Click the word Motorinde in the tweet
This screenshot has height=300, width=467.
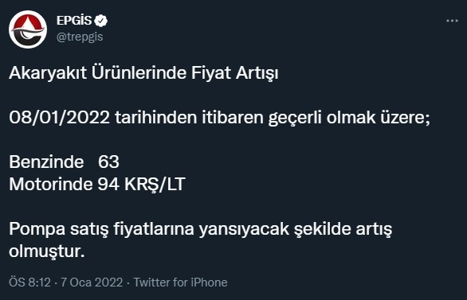pyautogui.click(x=51, y=185)
